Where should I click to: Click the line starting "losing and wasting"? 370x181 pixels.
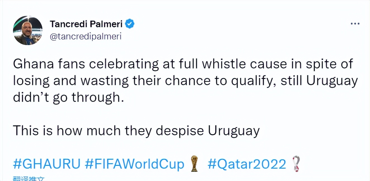pos(185,81)
